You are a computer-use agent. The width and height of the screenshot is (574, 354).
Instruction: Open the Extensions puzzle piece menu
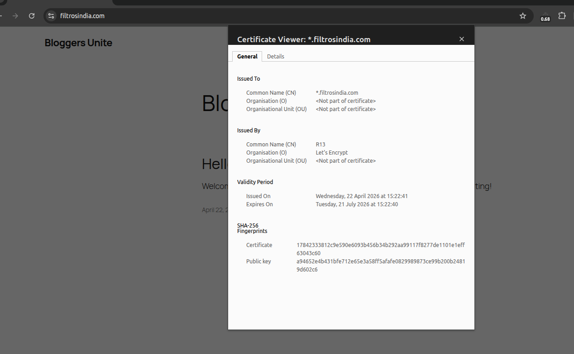click(x=562, y=16)
